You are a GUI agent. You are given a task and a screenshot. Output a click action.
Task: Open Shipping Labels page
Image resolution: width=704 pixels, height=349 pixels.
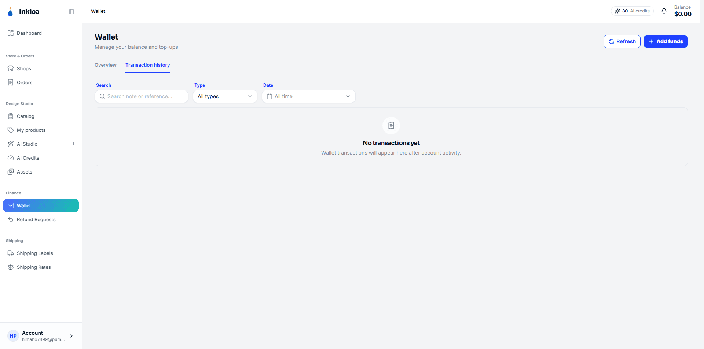[x=41, y=253]
